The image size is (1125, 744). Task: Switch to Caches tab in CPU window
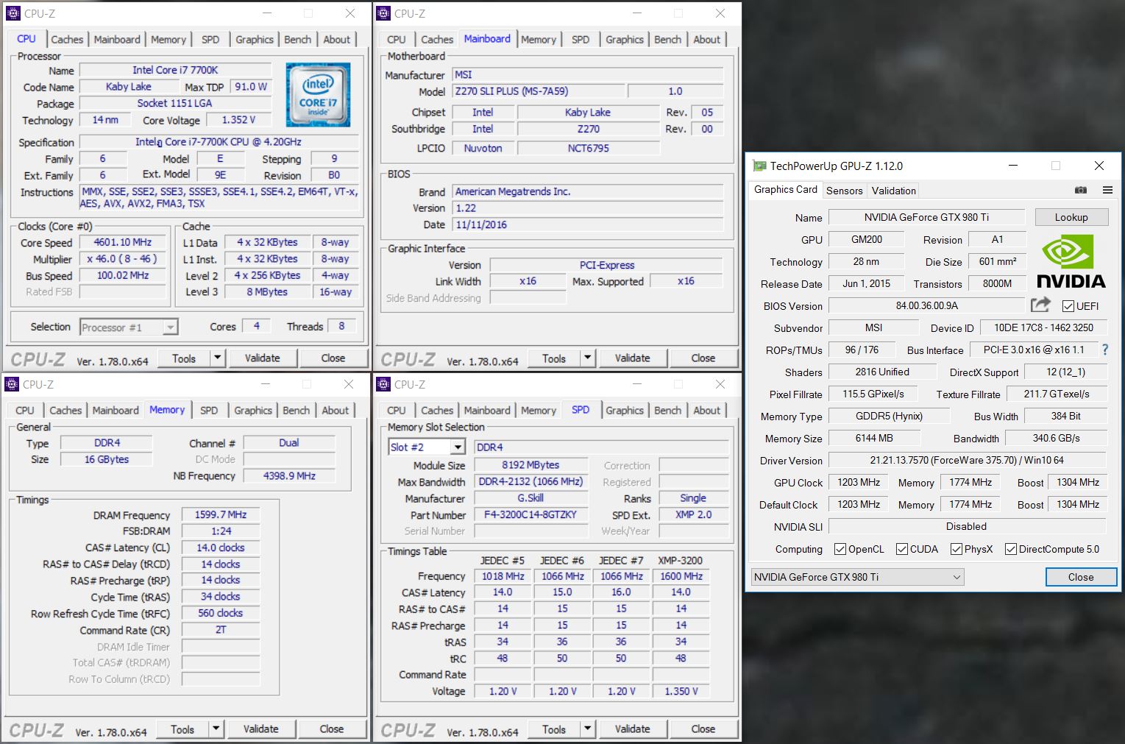(x=67, y=40)
